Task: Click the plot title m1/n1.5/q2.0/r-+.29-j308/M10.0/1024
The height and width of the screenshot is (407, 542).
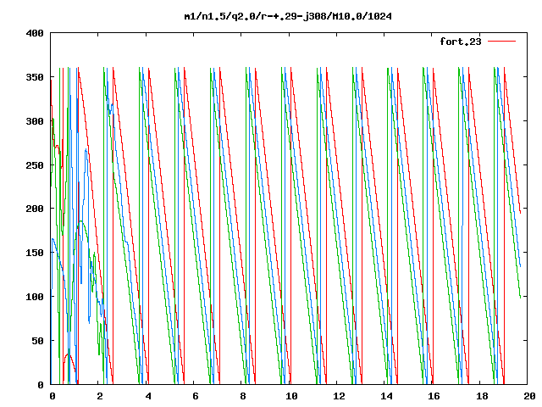Action: (x=288, y=16)
